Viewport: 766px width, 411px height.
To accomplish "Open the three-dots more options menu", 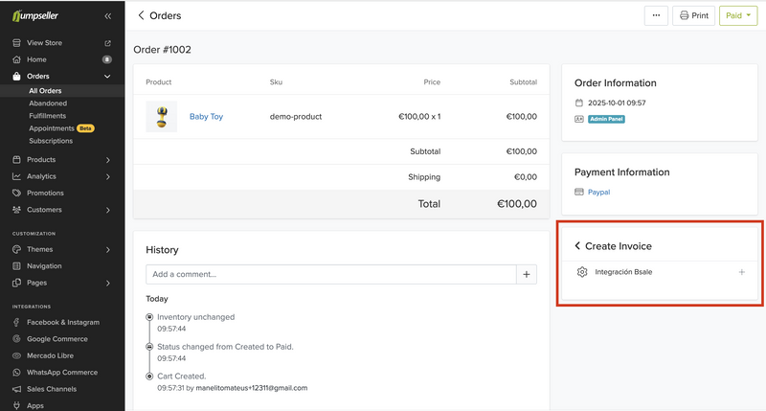I will tap(656, 15).
